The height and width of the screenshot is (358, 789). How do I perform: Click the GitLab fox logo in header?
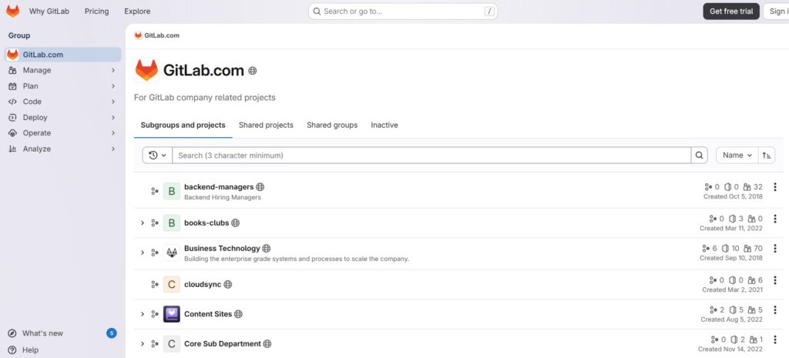[x=13, y=12]
